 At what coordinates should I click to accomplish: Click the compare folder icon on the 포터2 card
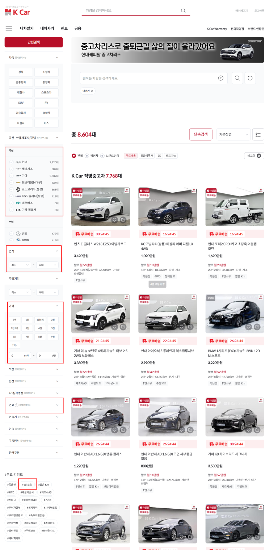257,220
